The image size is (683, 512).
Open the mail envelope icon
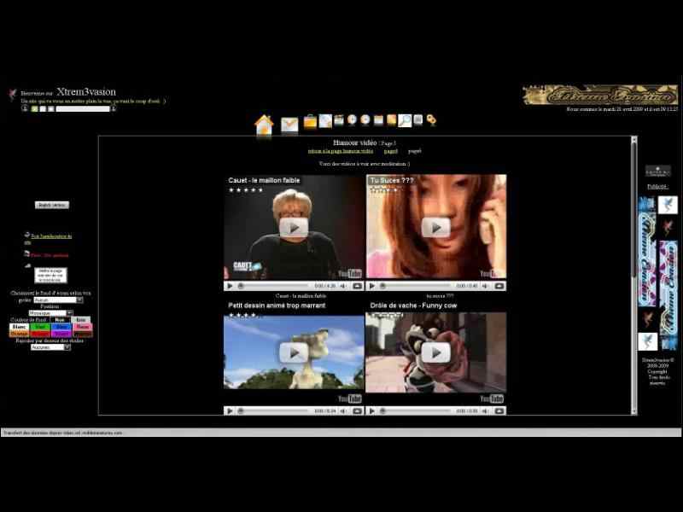(x=289, y=125)
